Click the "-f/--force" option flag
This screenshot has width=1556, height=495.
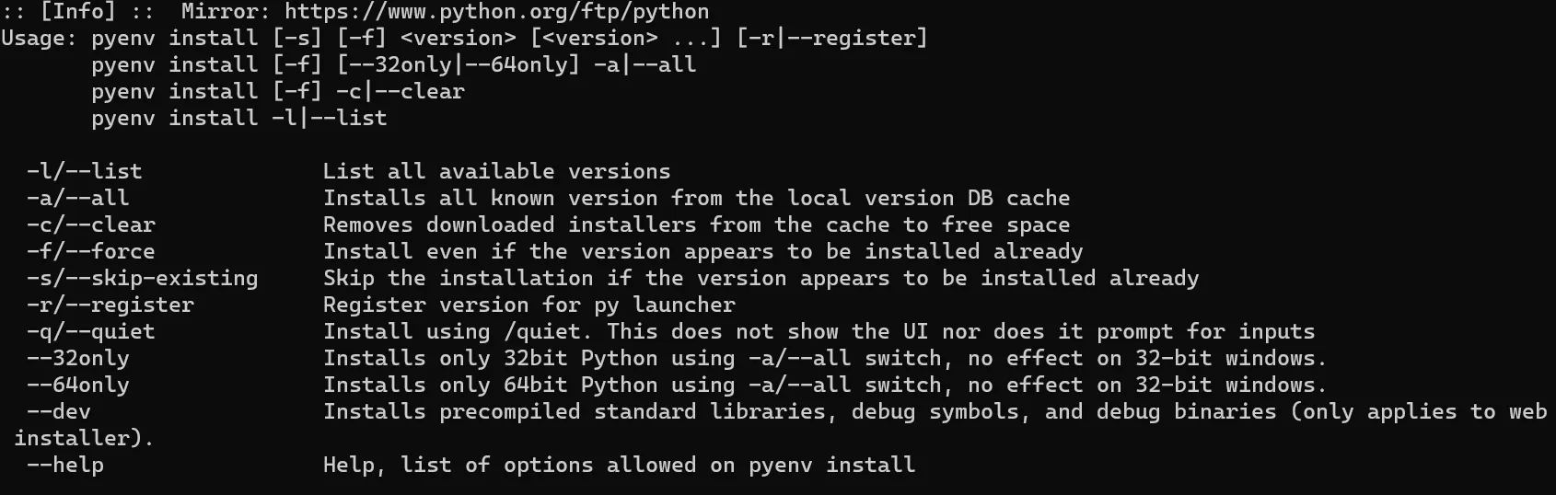coord(90,251)
